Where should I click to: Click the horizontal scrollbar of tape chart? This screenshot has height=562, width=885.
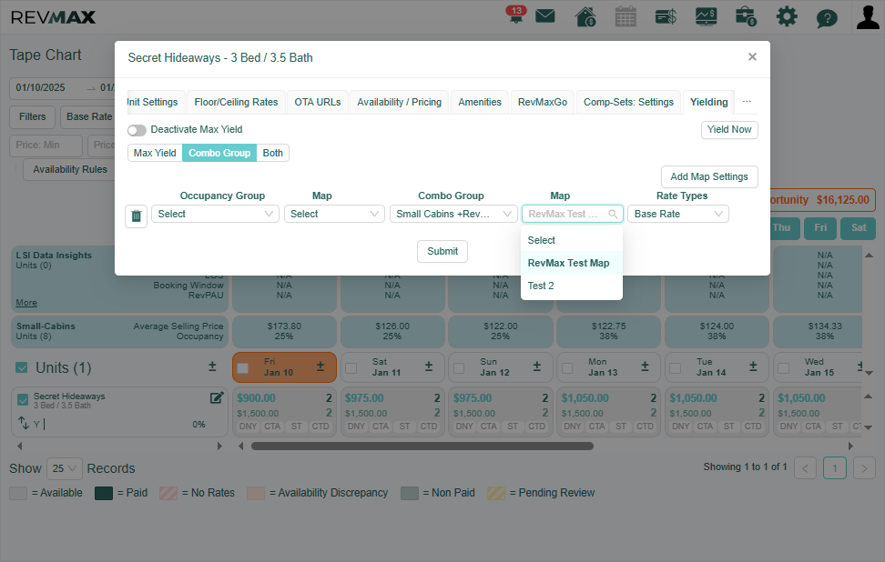[422, 446]
